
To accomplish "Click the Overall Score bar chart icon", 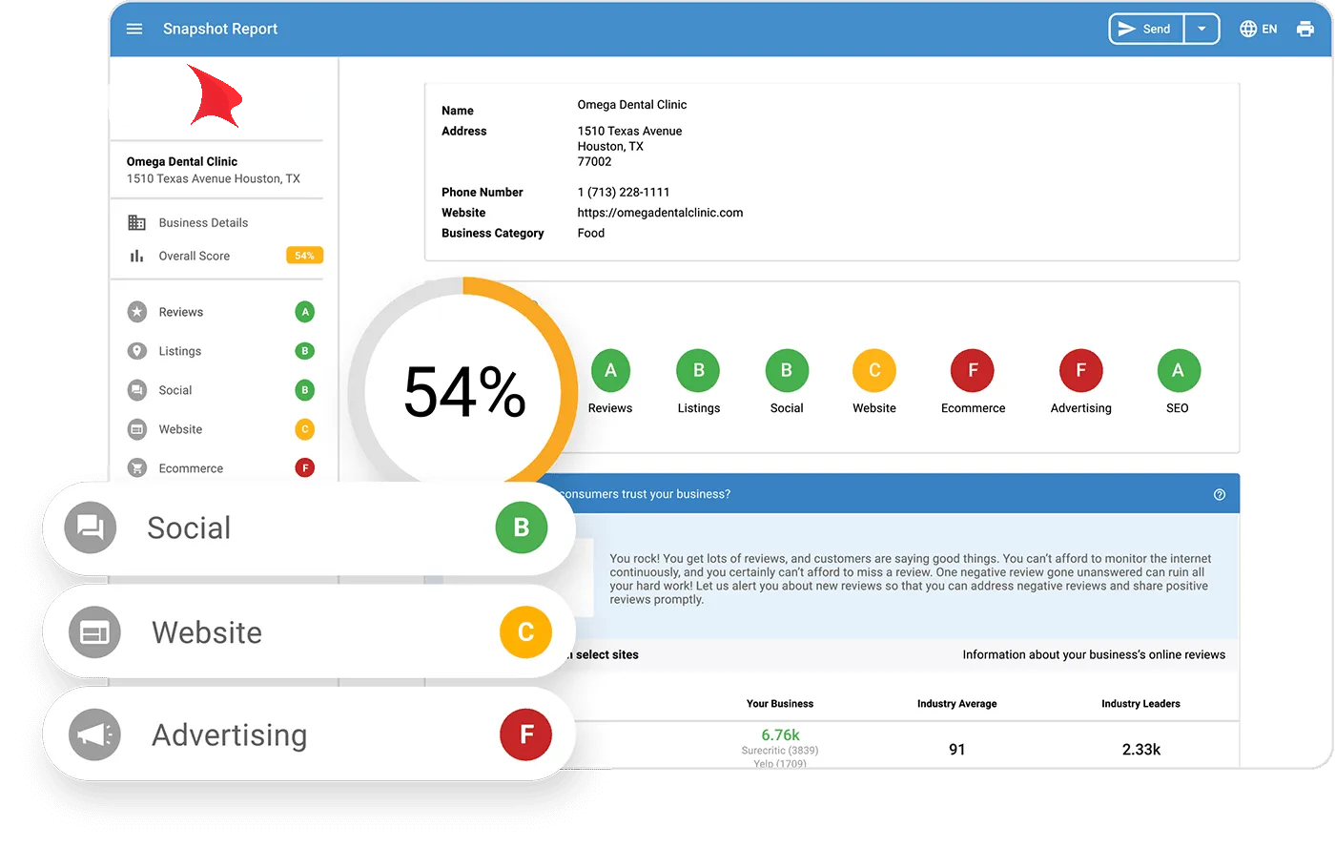I will (135, 256).
